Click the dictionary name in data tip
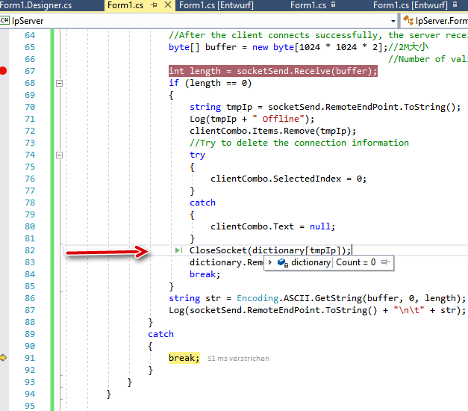Screen dimensions: 468x411 tap(311, 262)
